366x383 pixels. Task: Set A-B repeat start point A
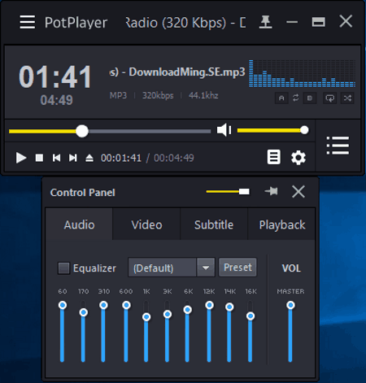(281, 98)
